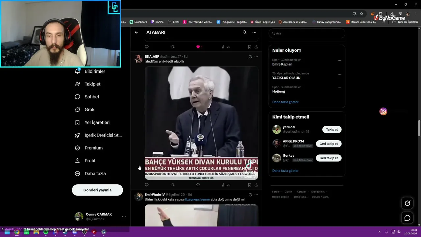Bookmark the top post above BKA.AEP
The image size is (421, 237).
tap(250, 47)
